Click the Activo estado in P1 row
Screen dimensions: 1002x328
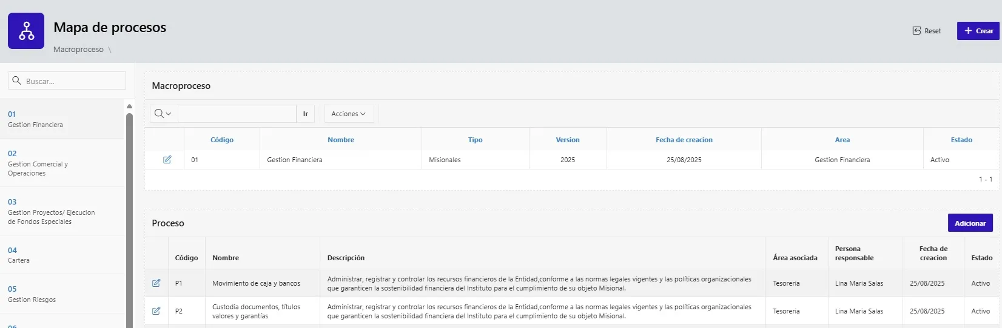980,283
